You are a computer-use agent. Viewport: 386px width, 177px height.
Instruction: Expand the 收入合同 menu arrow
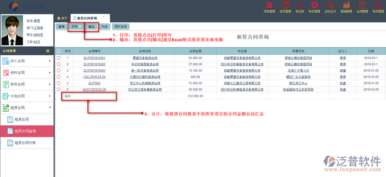tap(50, 61)
